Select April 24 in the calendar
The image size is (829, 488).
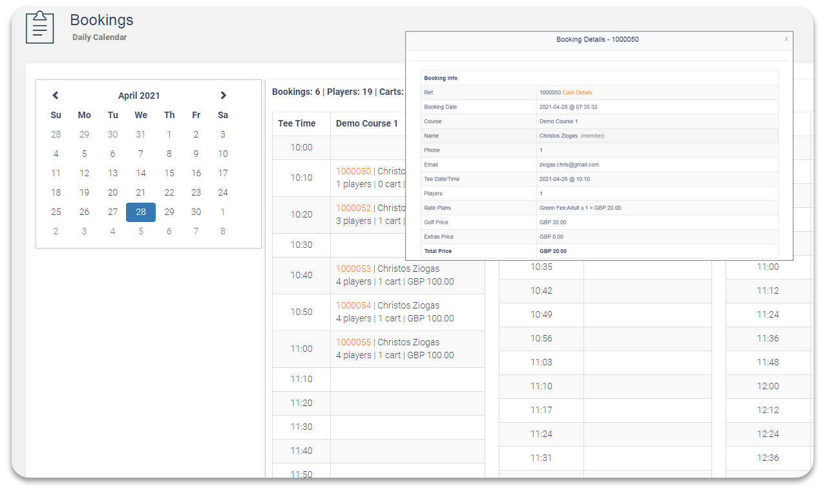(x=223, y=192)
